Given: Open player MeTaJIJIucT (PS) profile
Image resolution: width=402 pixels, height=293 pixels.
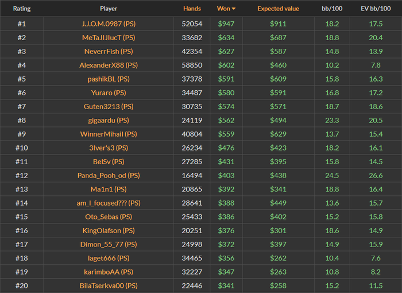Looking at the screenshot, I should tap(109, 38).
